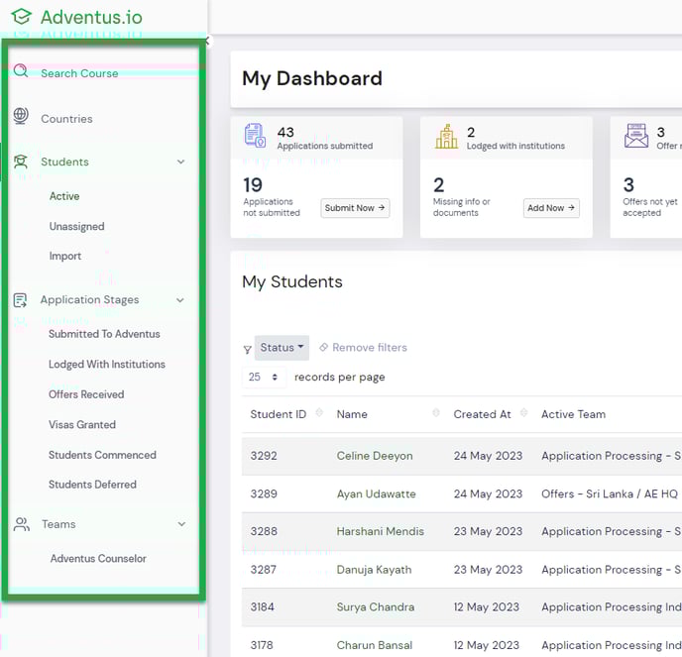The image size is (682, 657).
Task: Open Submitted To Adventus stage
Action: [x=104, y=334]
